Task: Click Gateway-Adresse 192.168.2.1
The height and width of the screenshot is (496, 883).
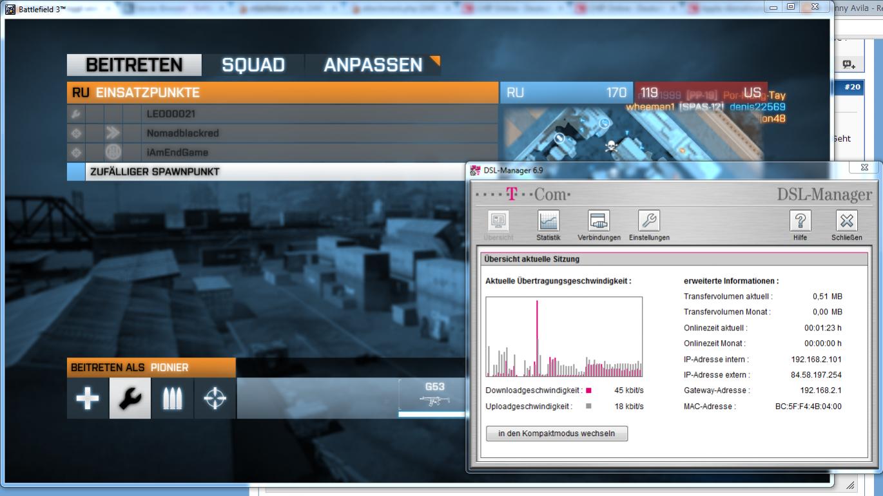Action: coord(820,390)
